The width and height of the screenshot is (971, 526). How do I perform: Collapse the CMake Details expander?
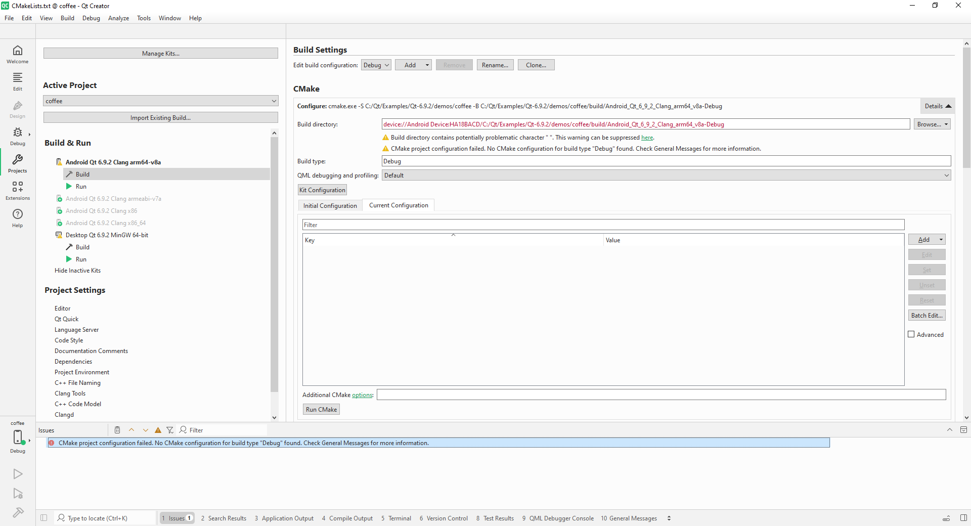(938, 106)
